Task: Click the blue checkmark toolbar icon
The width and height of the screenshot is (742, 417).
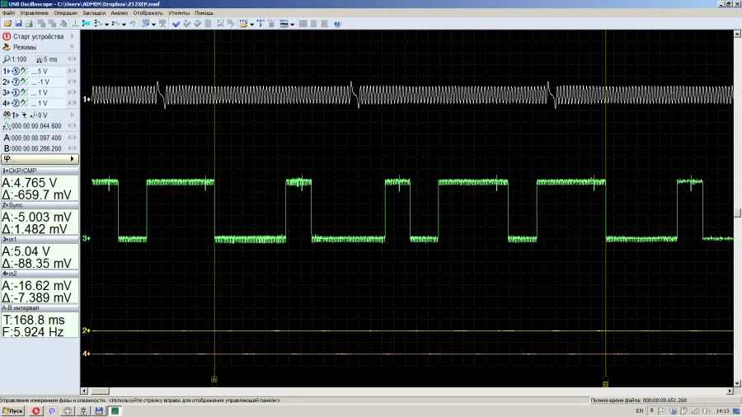Action: [x=176, y=24]
